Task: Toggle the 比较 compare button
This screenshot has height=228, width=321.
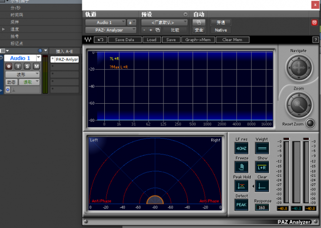Action: click(175, 30)
